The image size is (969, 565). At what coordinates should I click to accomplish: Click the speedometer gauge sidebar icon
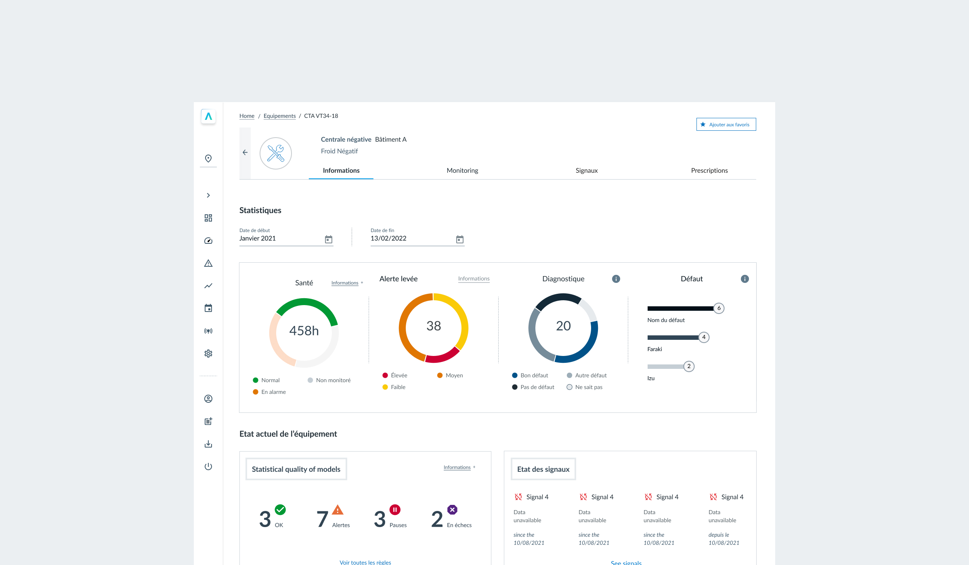208,241
